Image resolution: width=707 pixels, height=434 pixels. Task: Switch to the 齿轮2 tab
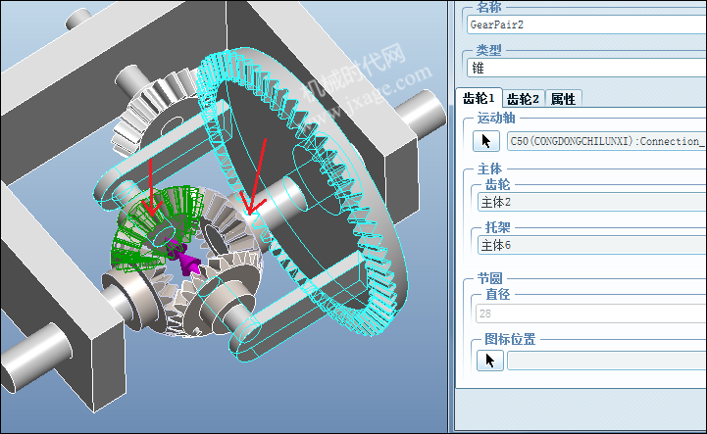pos(523,99)
